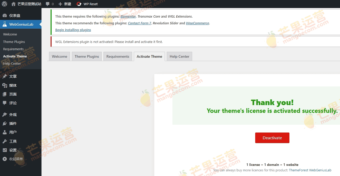Screen dimensions: 340x176
Task: Click Begin installing plugins link
Action: tap(73, 30)
